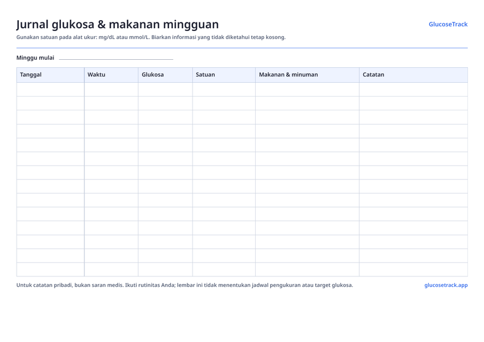Click the subtitle about mg/dL or mmol/L units

[x=151, y=37]
